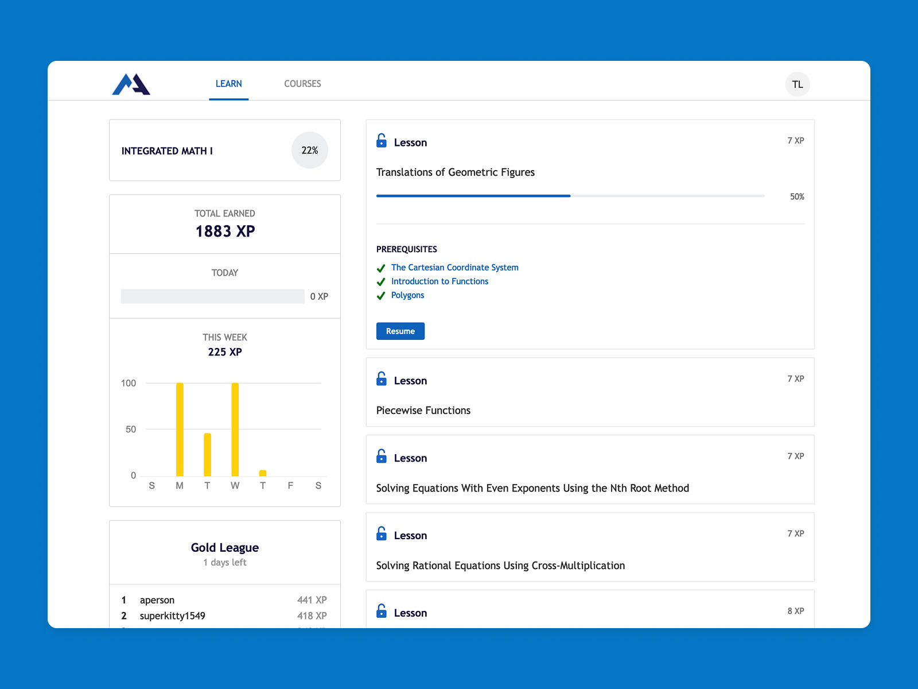Click the lock icon beside Piecewise Functions
This screenshot has width=918, height=689.
[x=382, y=379]
